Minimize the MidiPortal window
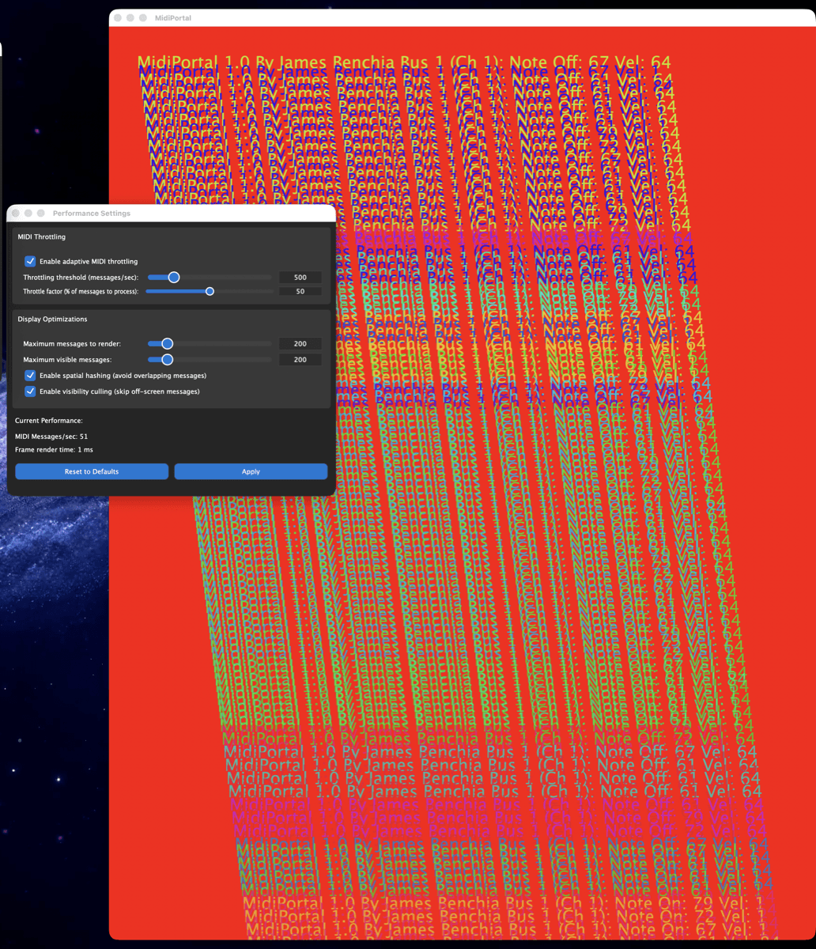Image resolution: width=816 pixels, height=949 pixels. tap(130, 17)
